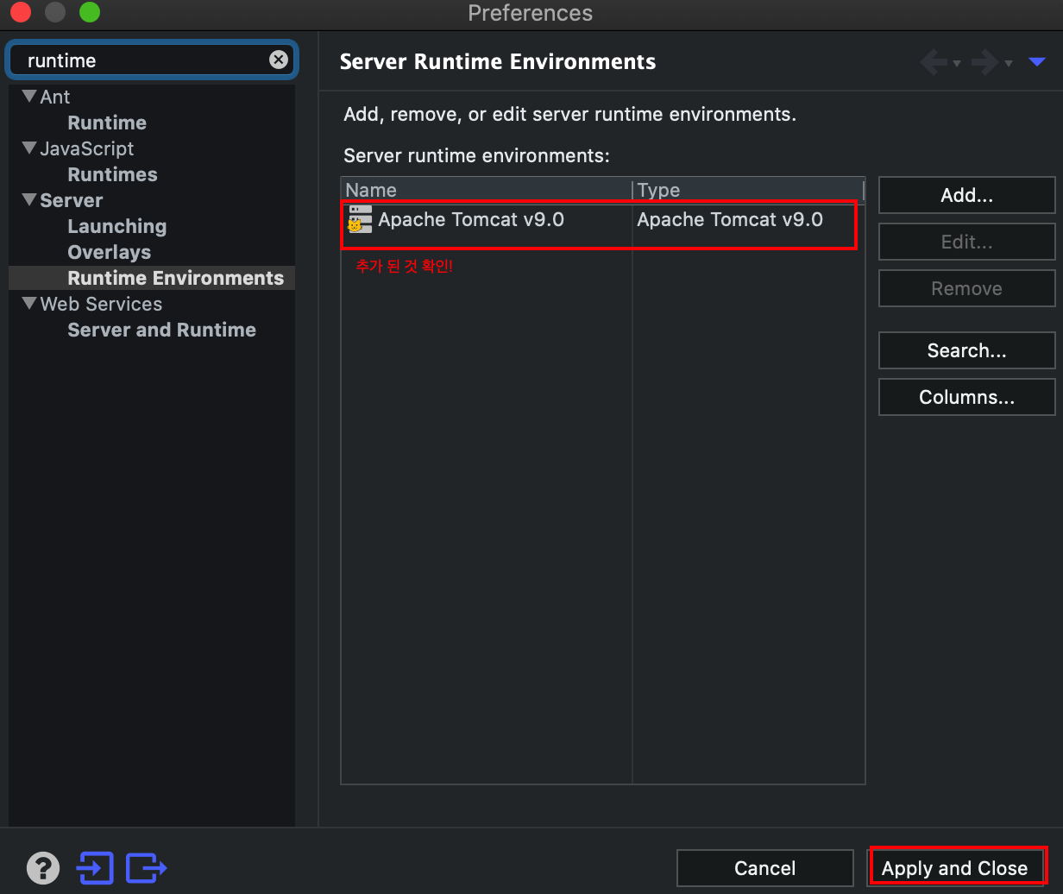The height and width of the screenshot is (894, 1063).
Task: Select the Web Services category label
Action: tap(101, 304)
